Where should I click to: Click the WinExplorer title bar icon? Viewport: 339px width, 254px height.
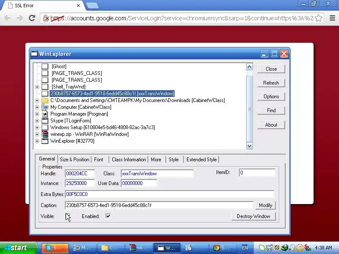pos(34,54)
